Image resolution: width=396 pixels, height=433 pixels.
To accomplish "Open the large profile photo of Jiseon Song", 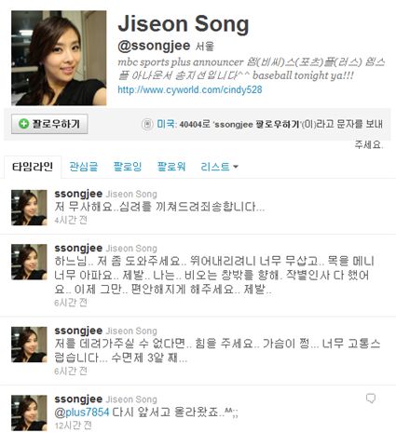I will click(x=59, y=58).
